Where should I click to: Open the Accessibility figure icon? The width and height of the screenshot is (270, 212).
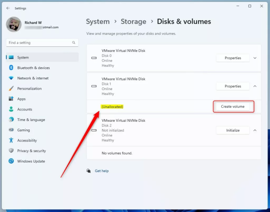pyautogui.click(x=11, y=140)
